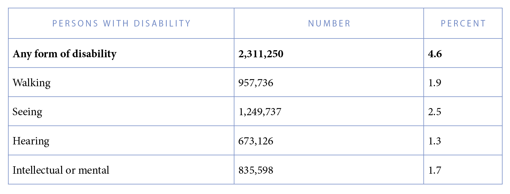Click the value 2,311,250
Image resolution: width=510 pixels, height=194 pixels.
261,54
